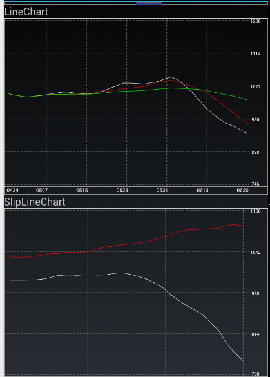This screenshot has height=377, width=270.
Task: Click the 814 axis value label
Action: [255, 334]
